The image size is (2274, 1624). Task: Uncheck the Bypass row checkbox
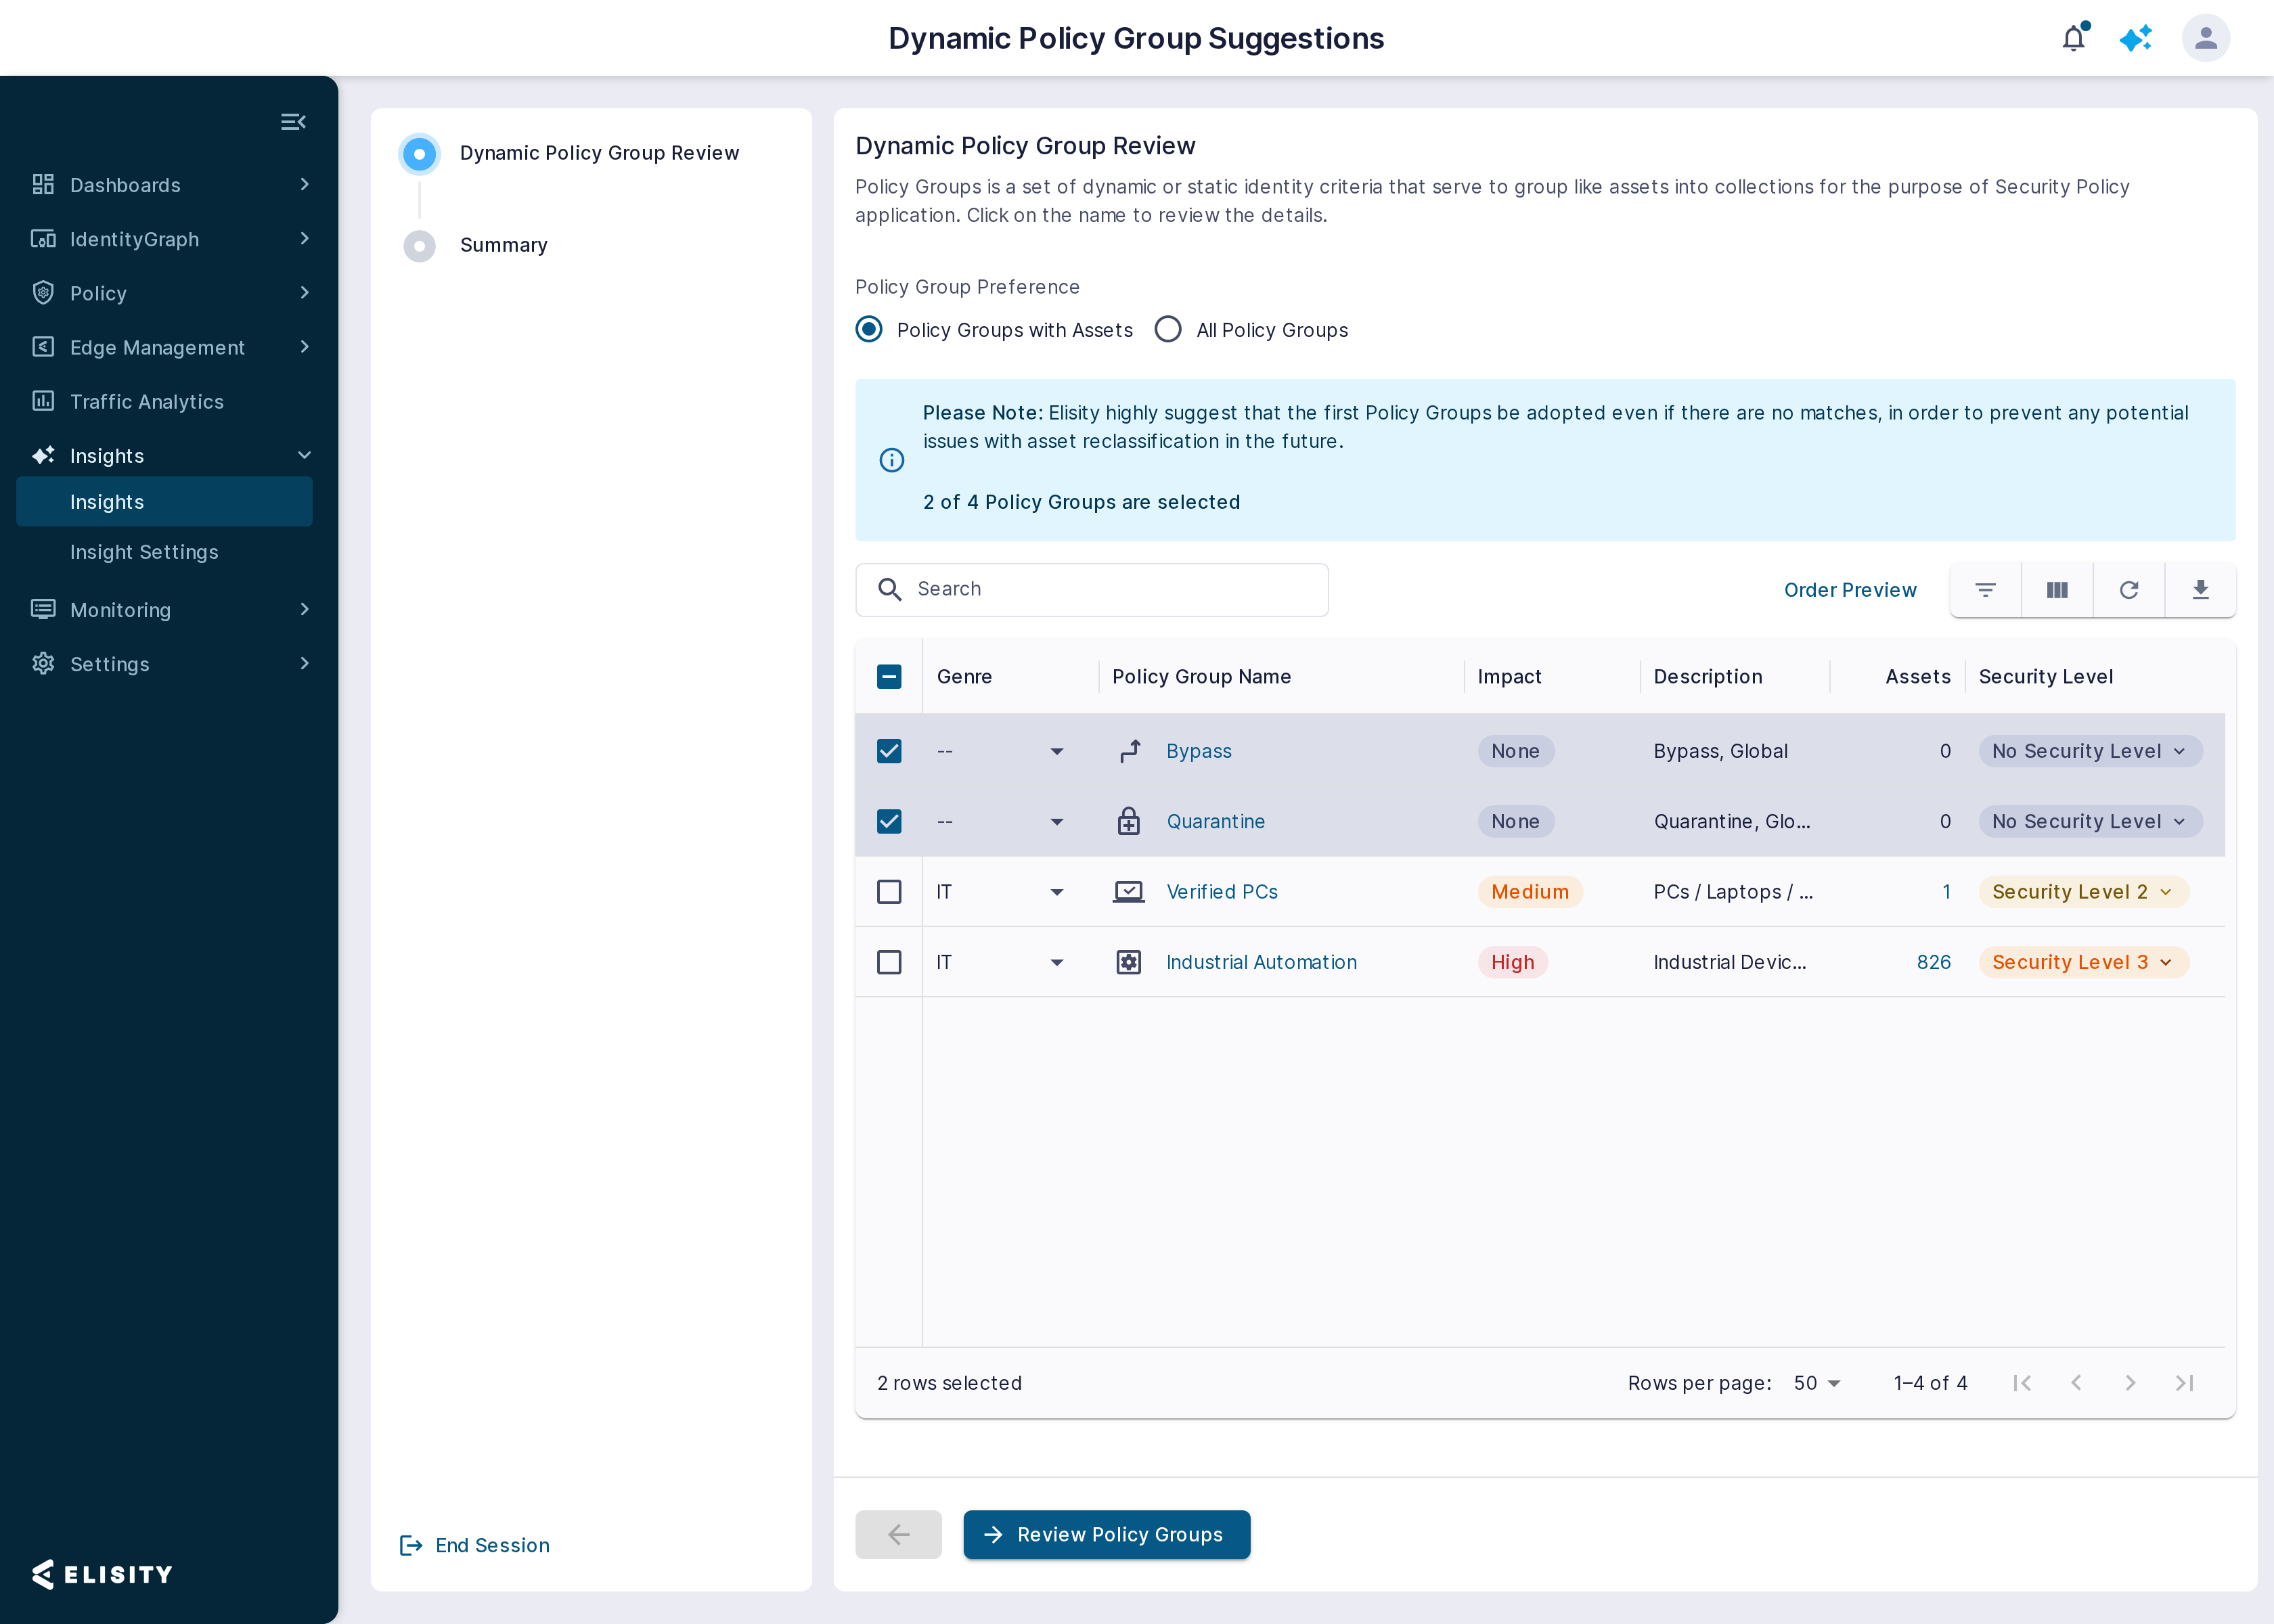coord(889,751)
